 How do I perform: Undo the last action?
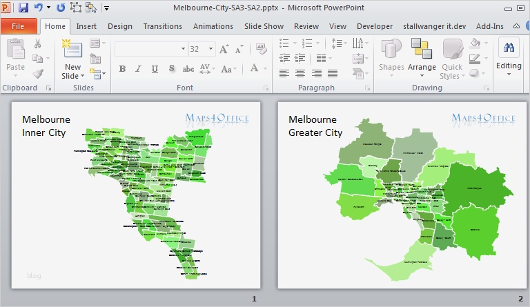pyautogui.click(x=38, y=8)
